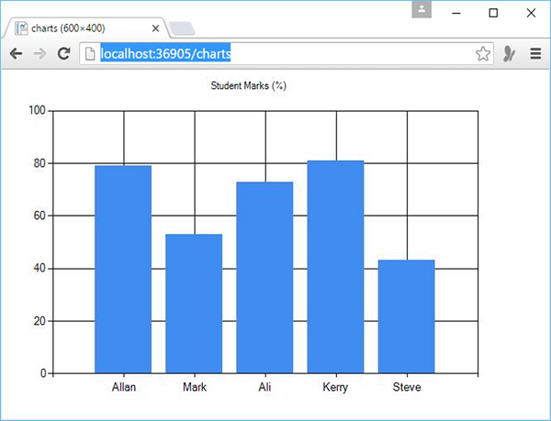
Task: Reload the current page
Action: point(64,54)
